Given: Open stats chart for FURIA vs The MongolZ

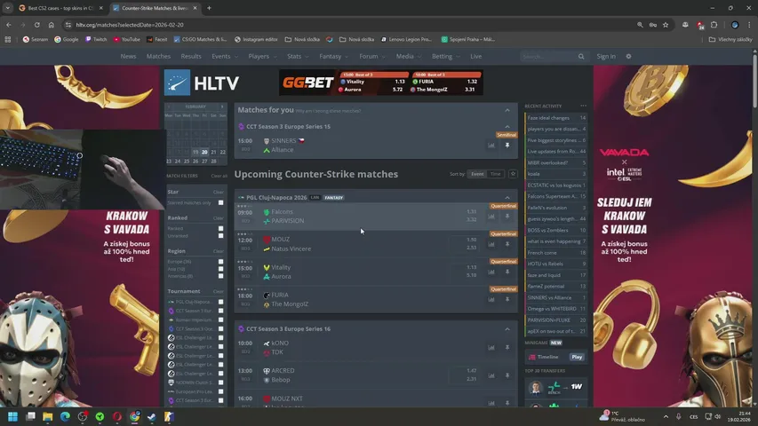Looking at the screenshot, I should pyautogui.click(x=491, y=299).
